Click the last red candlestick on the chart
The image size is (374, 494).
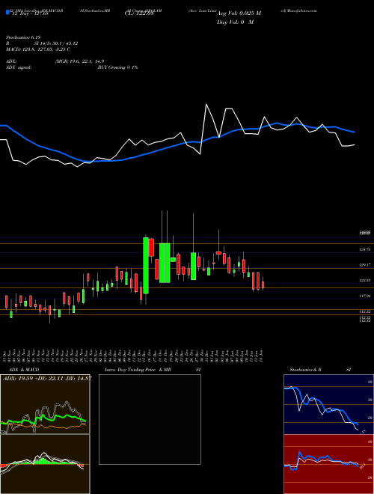(x=263, y=284)
